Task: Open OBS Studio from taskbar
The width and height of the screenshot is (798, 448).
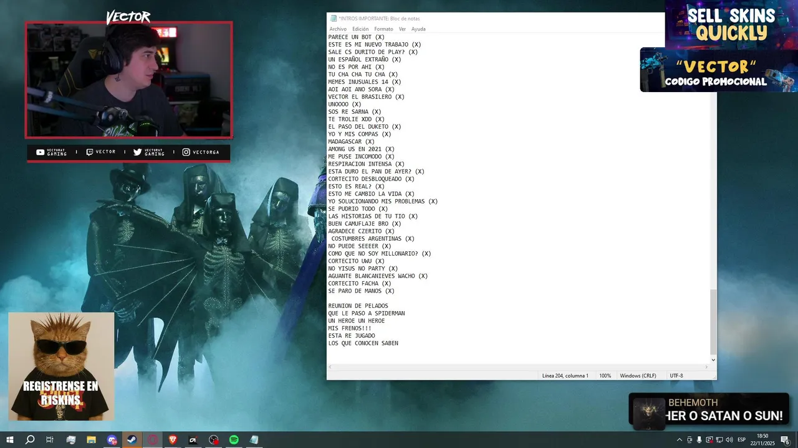Action: coord(214,440)
